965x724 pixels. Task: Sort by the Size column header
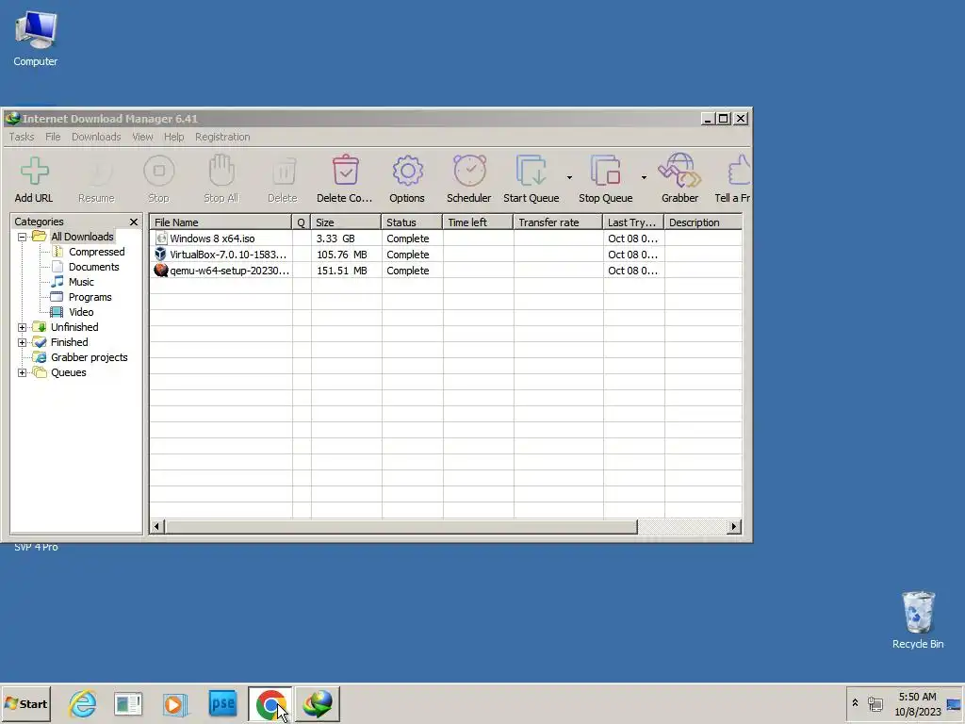tap(346, 222)
